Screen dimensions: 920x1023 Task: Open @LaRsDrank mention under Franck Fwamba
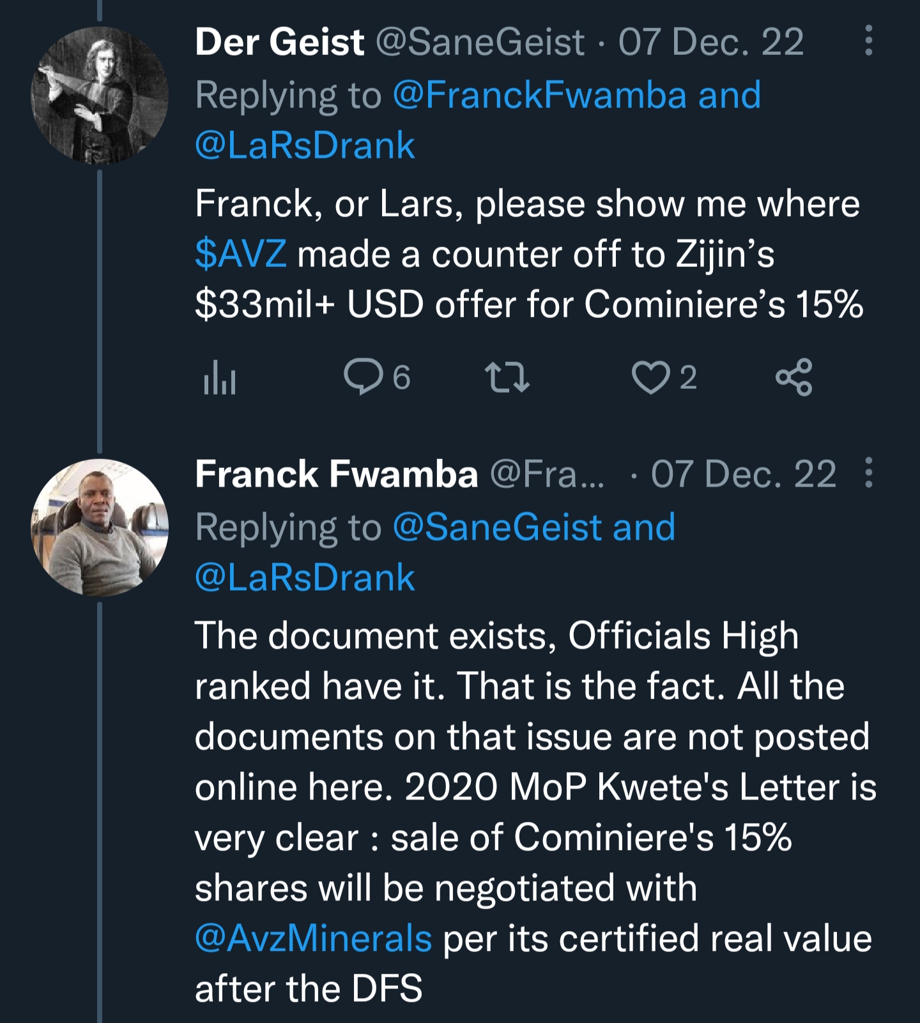coord(305,577)
